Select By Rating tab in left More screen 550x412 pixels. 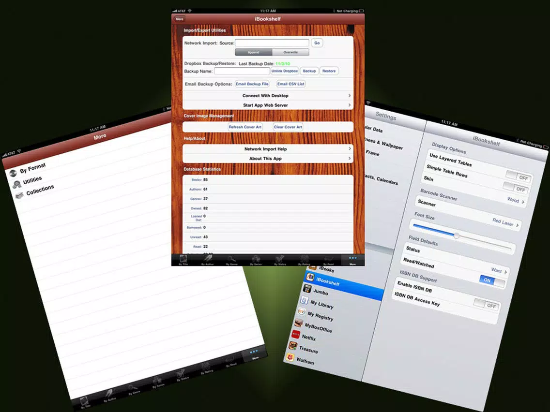pyautogui.click(x=206, y=368)
